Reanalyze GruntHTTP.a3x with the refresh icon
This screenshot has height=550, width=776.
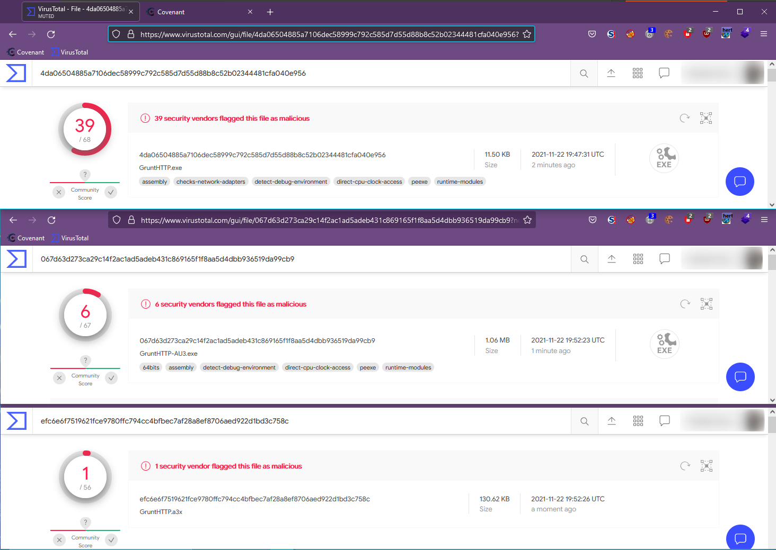tap(685, 466)
